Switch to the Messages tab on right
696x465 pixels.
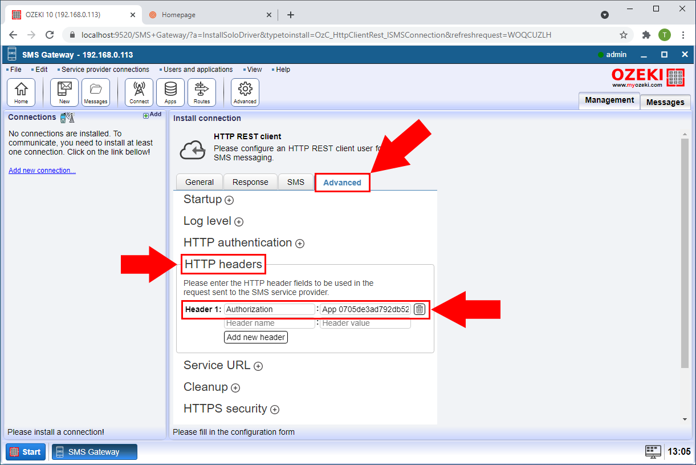665,102
